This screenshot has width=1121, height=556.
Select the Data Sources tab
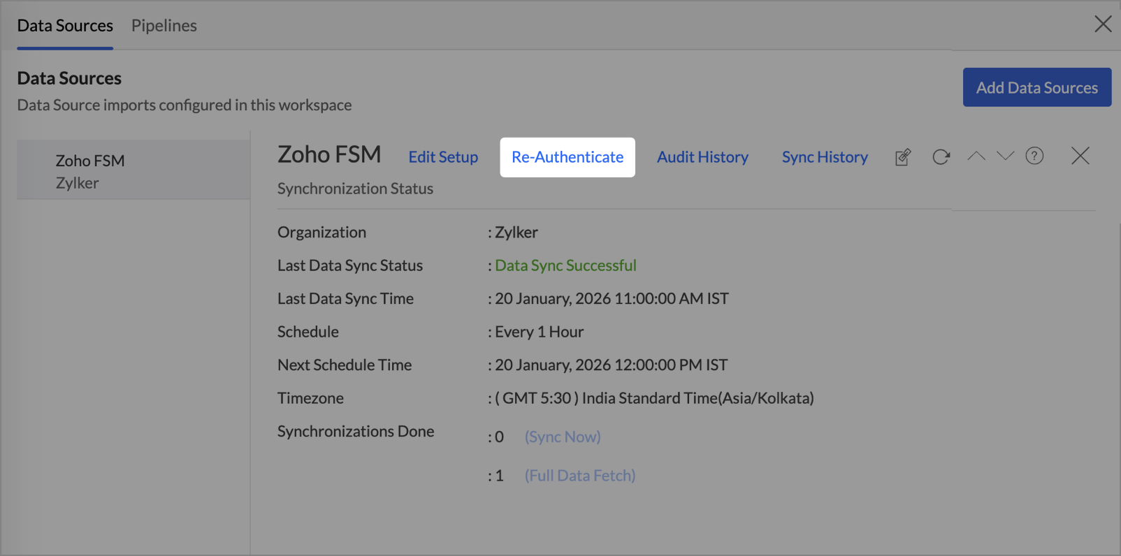click(x=65, y=26)
